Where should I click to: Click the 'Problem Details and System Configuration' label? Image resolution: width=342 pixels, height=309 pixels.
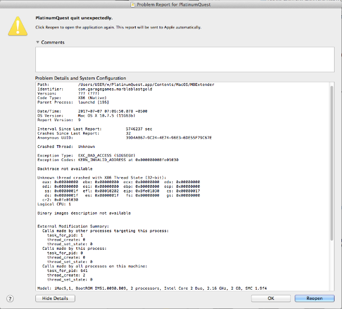pyautogui.click(x=80, y=78)
